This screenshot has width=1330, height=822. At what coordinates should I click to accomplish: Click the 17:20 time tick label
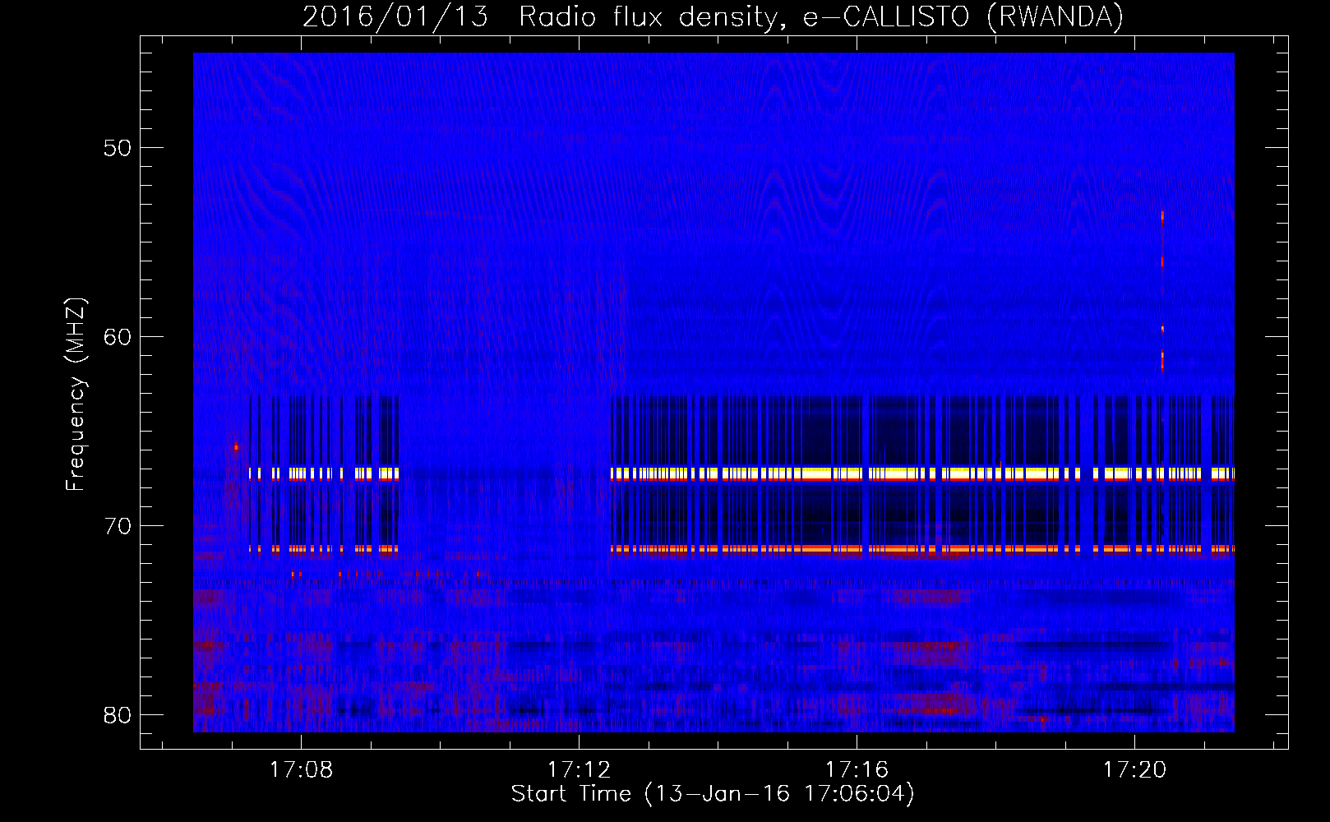tap(1135, 769)
